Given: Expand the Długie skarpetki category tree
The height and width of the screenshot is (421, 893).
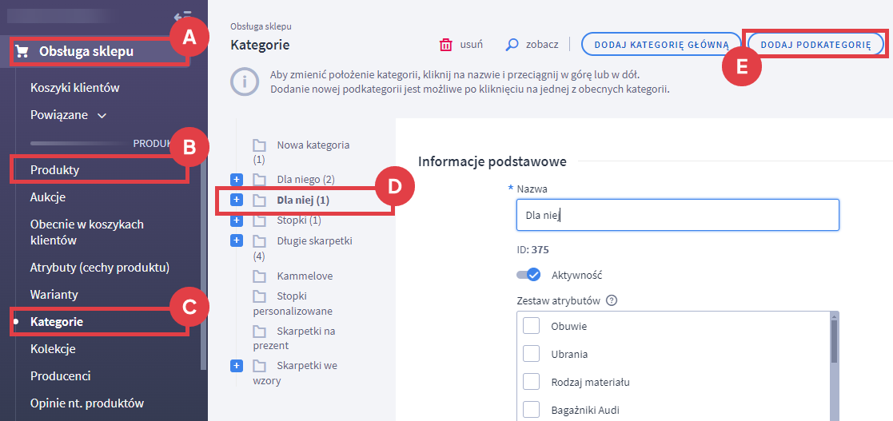Looking at the screenshot, I should point(236,240).
